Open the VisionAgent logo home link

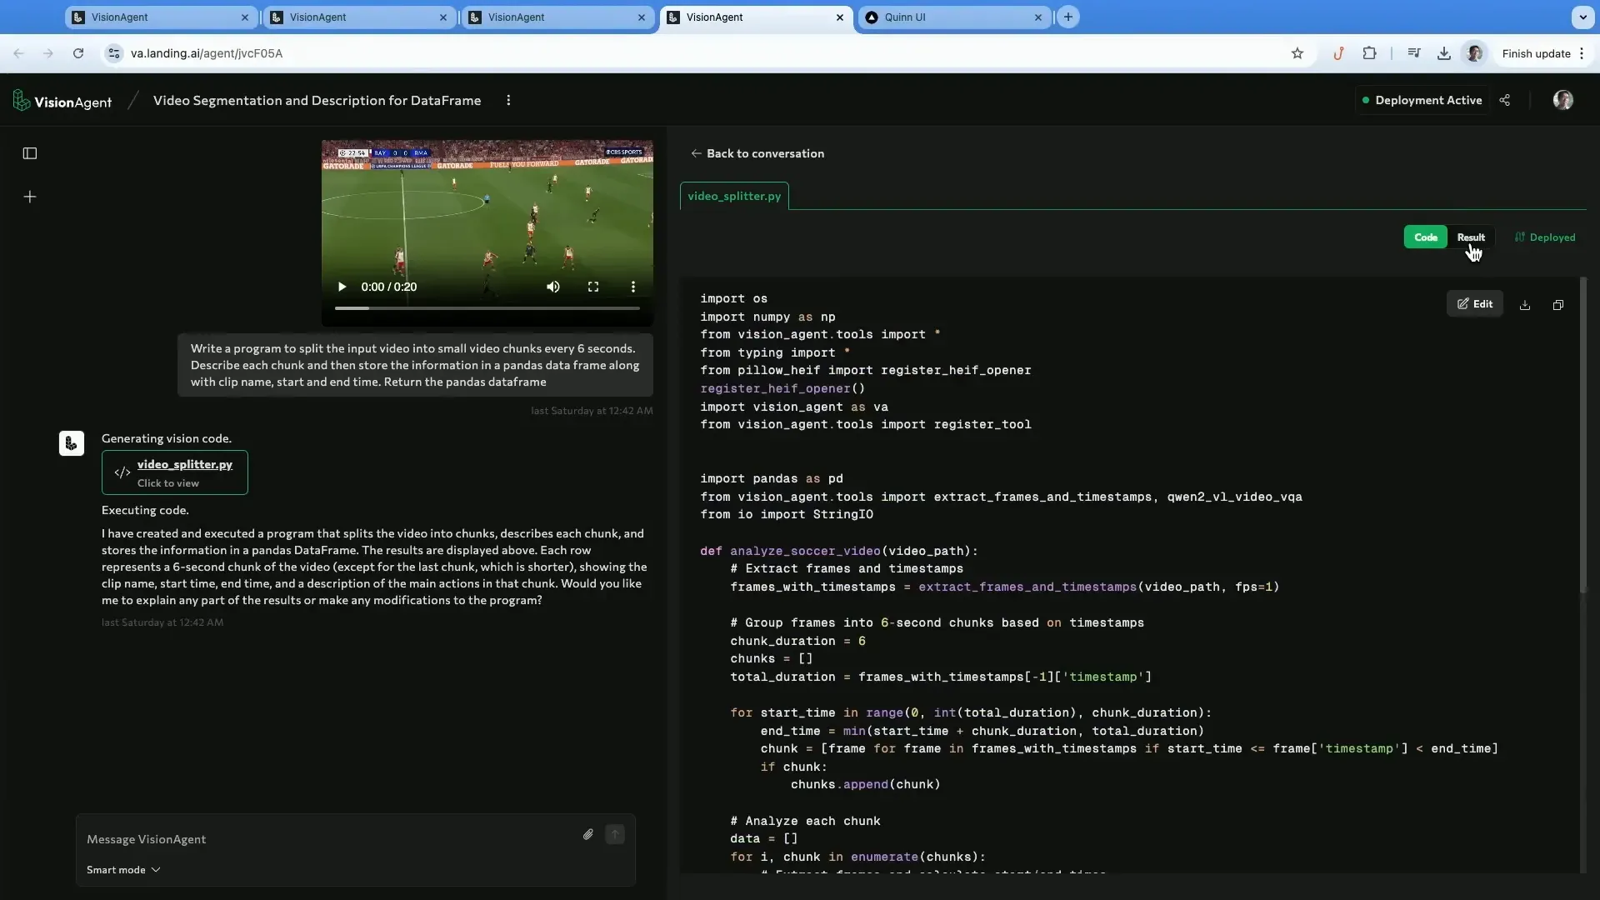(62, 101)
